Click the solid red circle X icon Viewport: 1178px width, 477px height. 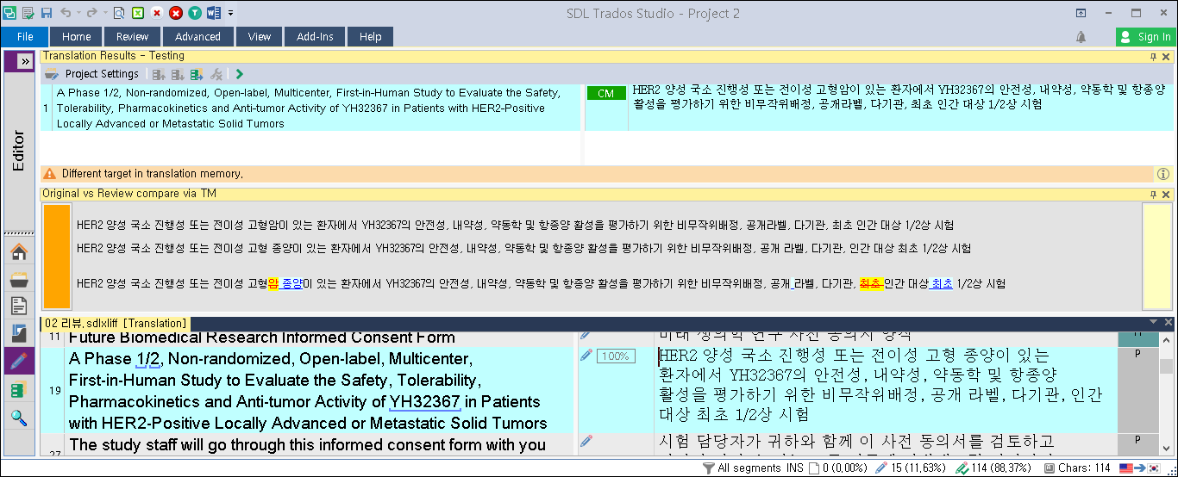pos(176,13)
